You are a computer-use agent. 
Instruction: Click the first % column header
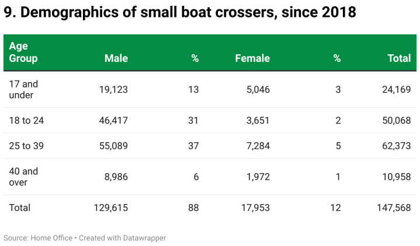[x=195, y=58]
